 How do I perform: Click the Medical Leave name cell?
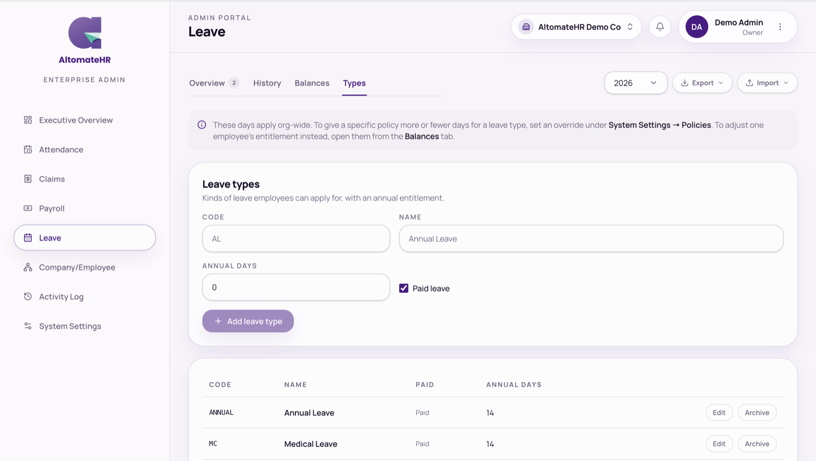coord(311,444)
